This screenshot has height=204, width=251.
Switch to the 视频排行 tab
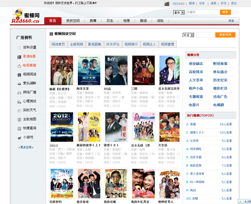click(131, 44)
